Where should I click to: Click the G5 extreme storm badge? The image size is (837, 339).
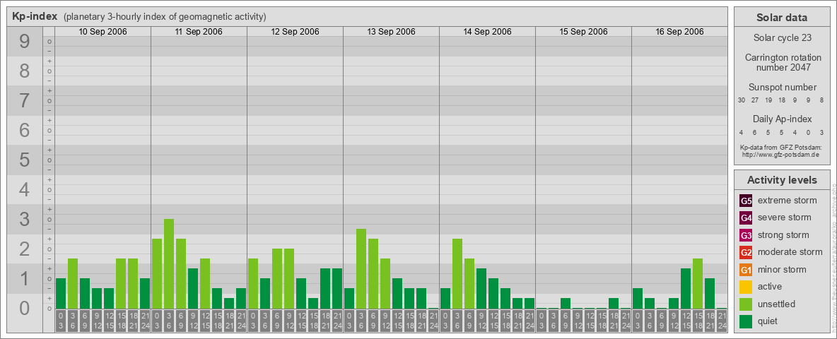click(746, 201)
